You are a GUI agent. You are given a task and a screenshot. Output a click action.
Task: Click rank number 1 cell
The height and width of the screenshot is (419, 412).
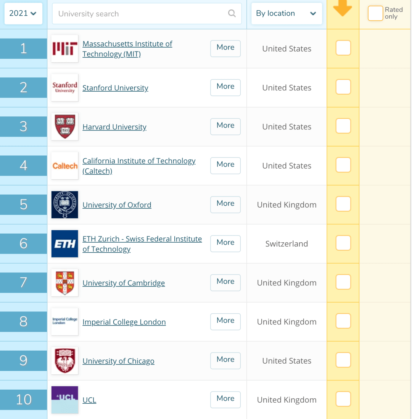(24, 48)
